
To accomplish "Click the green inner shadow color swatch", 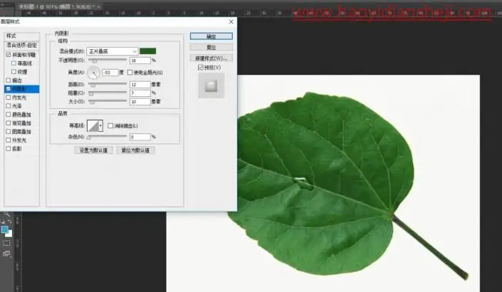I will 148,51.
